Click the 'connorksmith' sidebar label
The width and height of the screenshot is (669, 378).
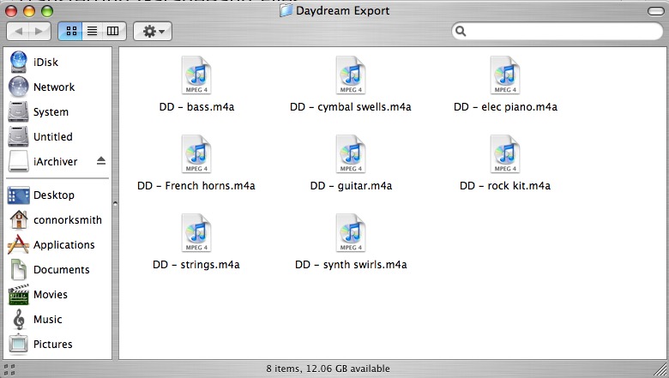pyautogui.click(x=68, y=220)
